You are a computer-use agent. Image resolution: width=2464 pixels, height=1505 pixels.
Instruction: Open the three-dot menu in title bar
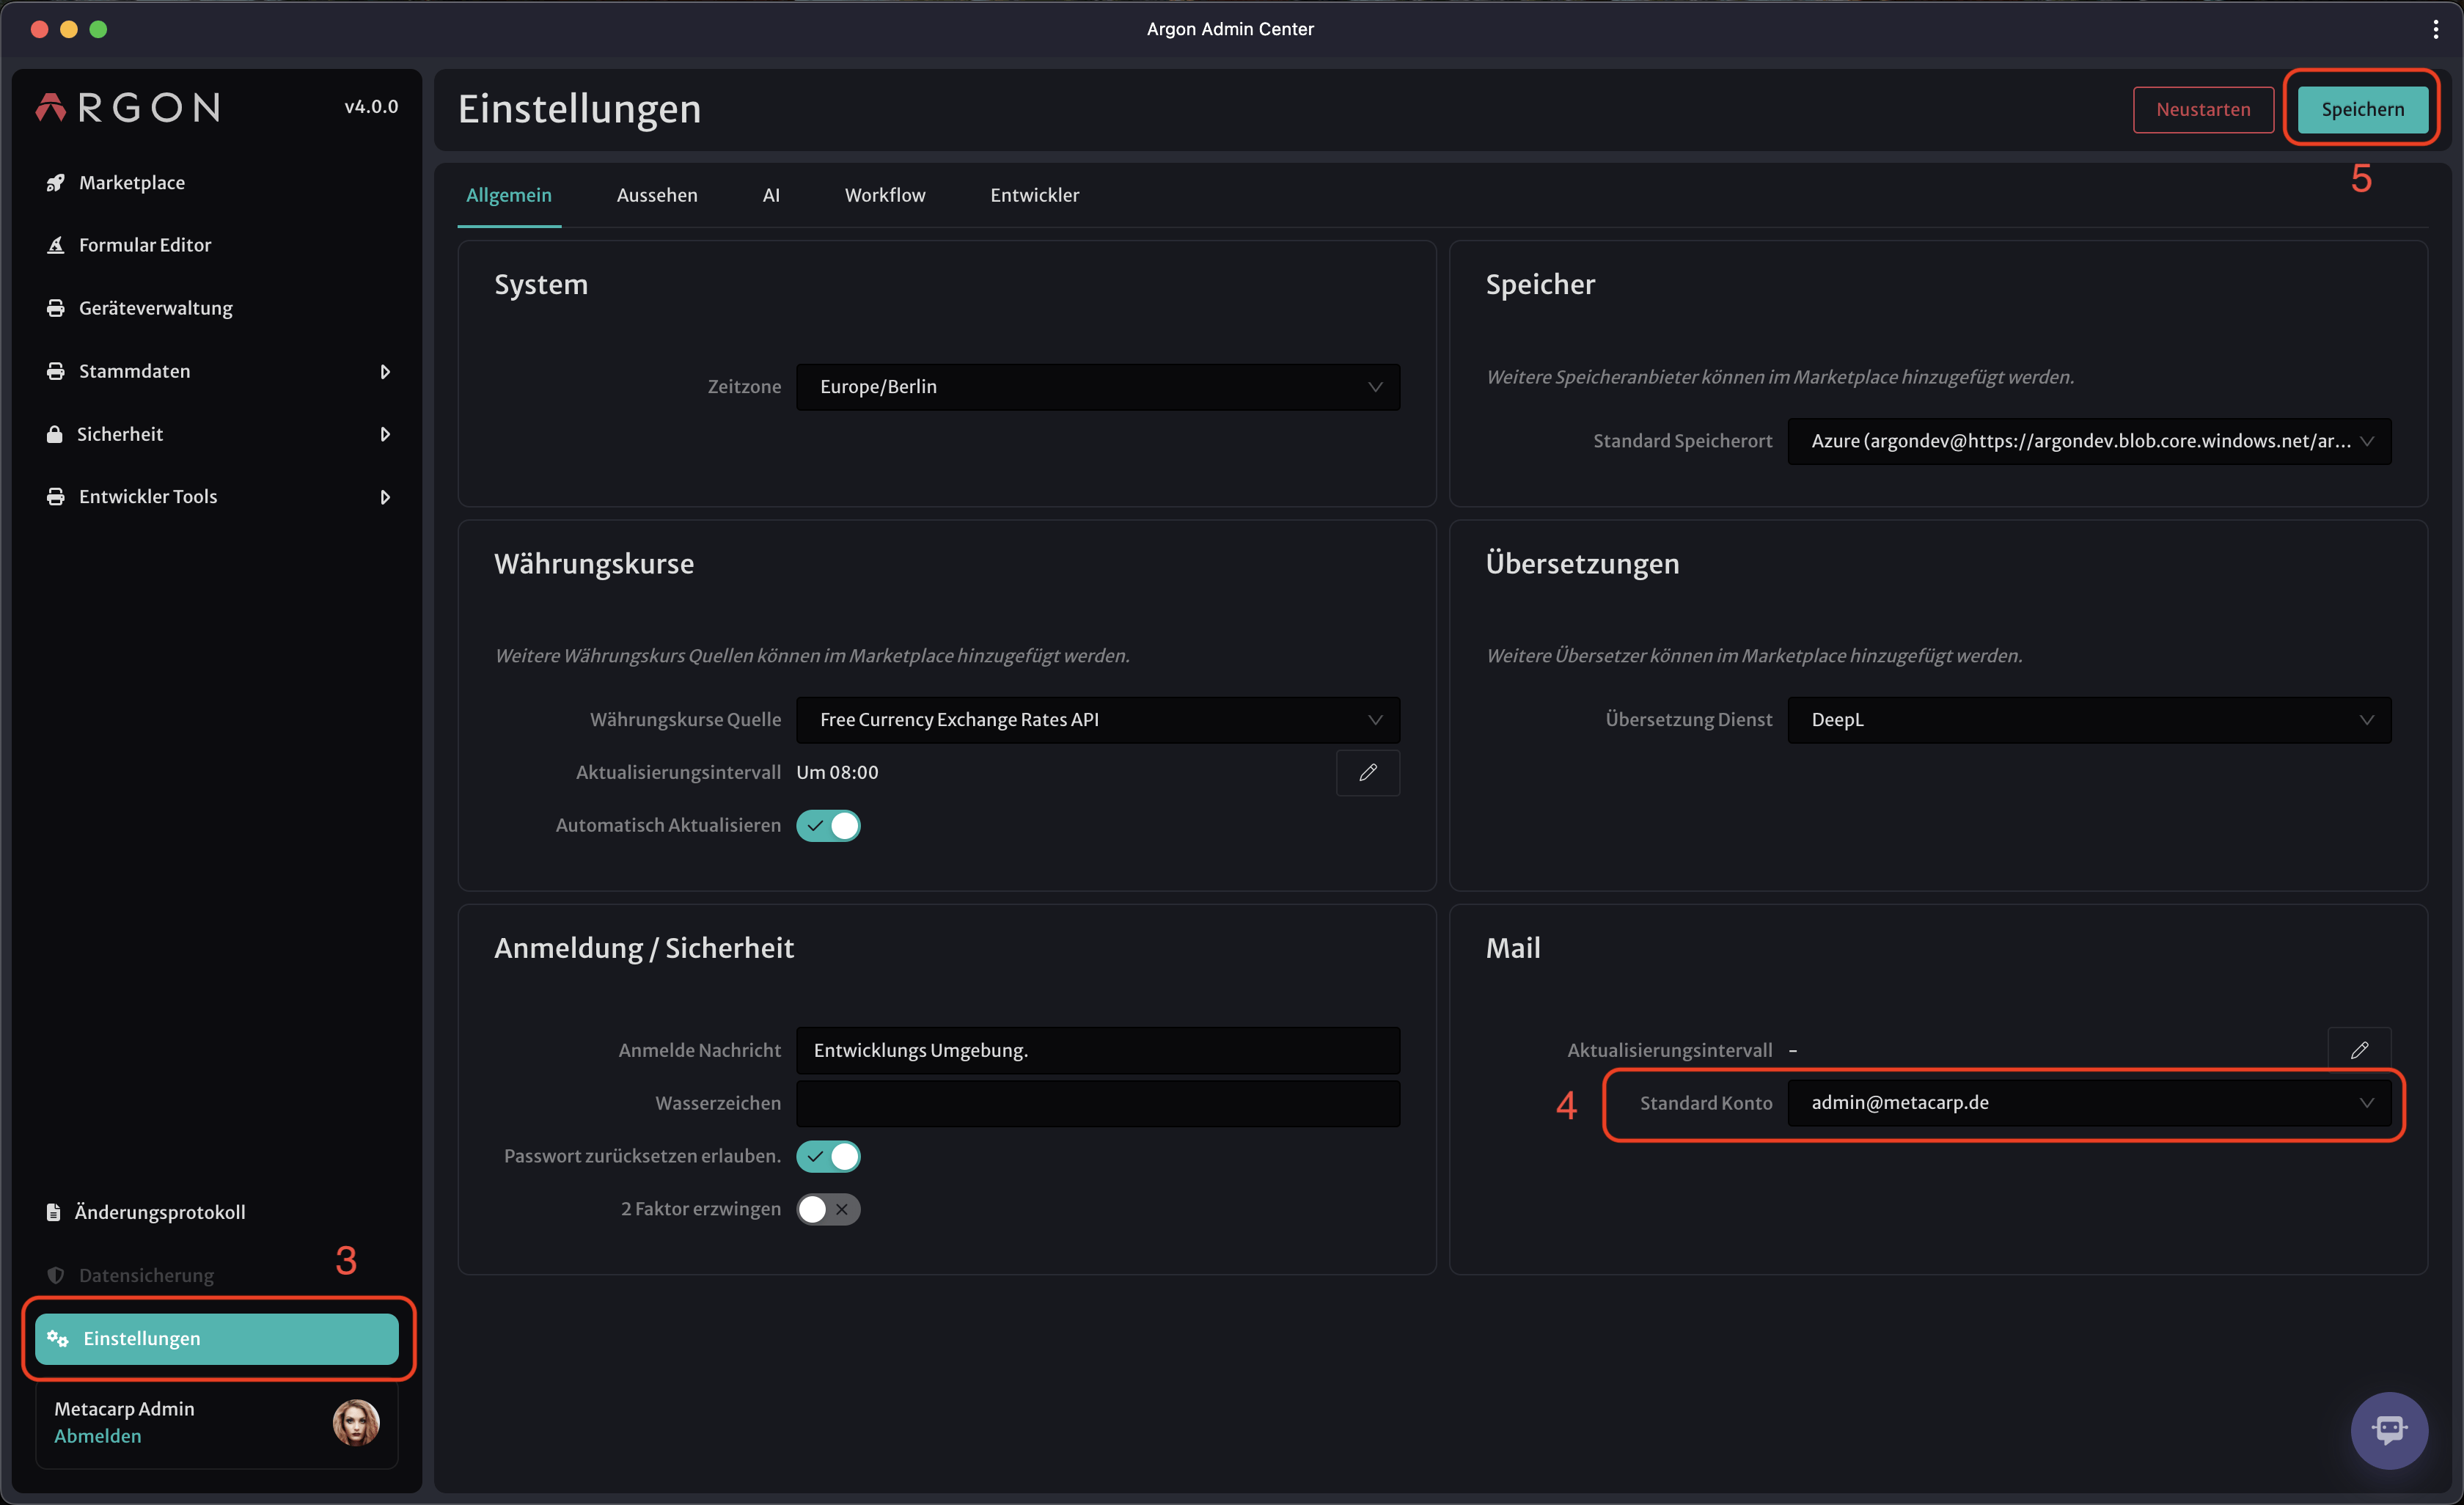coord(2435,29)
